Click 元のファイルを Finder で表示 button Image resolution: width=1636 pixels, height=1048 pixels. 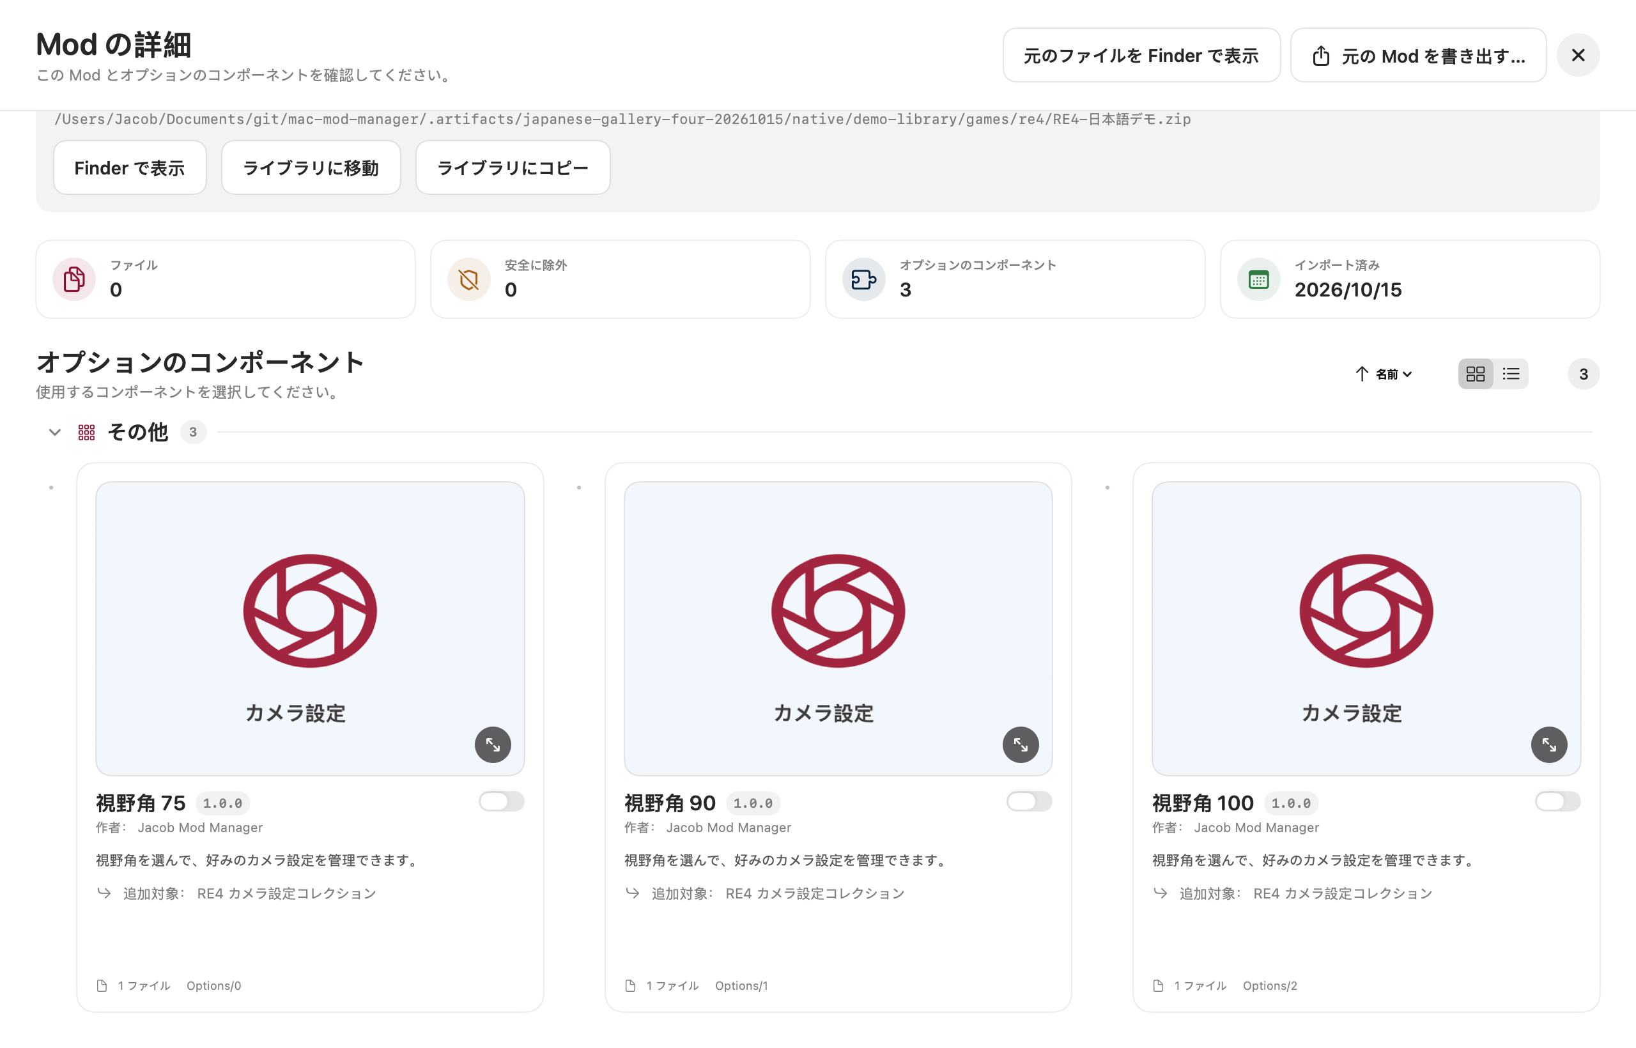[x=1141, y=55]
